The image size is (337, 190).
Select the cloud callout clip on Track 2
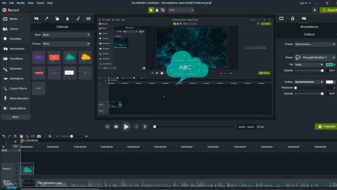[27, 169]
